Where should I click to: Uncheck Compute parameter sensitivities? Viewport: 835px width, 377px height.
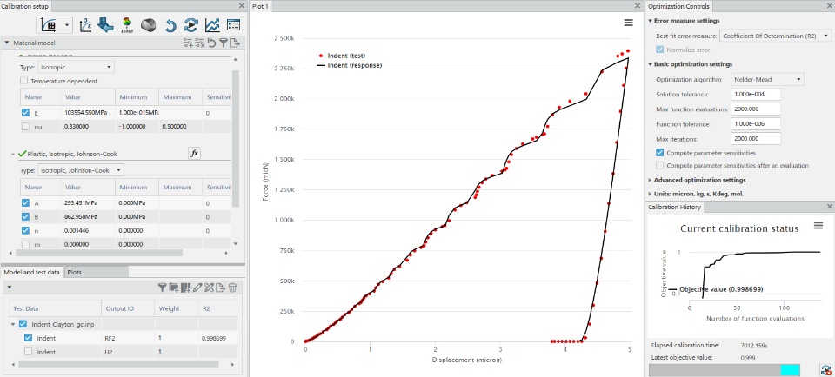660,153
